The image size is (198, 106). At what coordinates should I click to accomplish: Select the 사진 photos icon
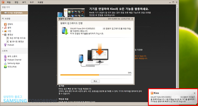(x=5, y=31)
